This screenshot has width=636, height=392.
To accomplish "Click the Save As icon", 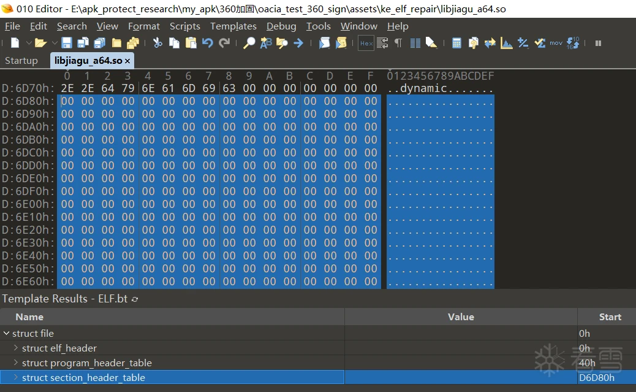I will pyautogui.click(x=83, y=43).
